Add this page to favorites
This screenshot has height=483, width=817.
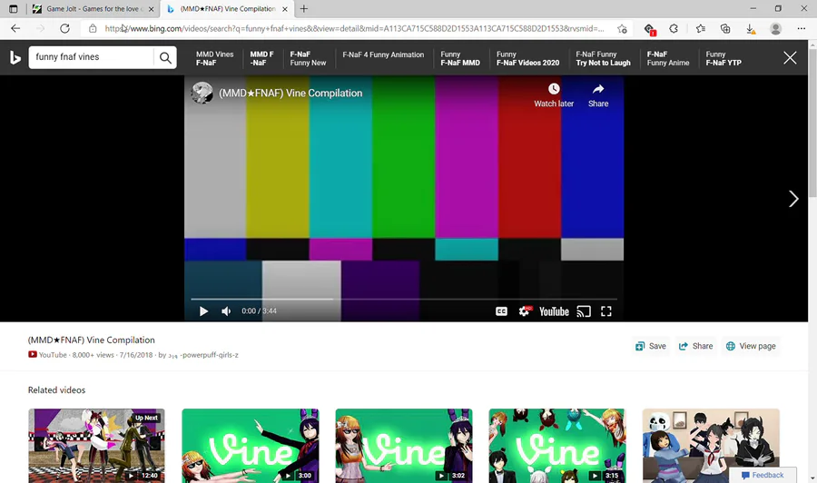pos(622,29)
